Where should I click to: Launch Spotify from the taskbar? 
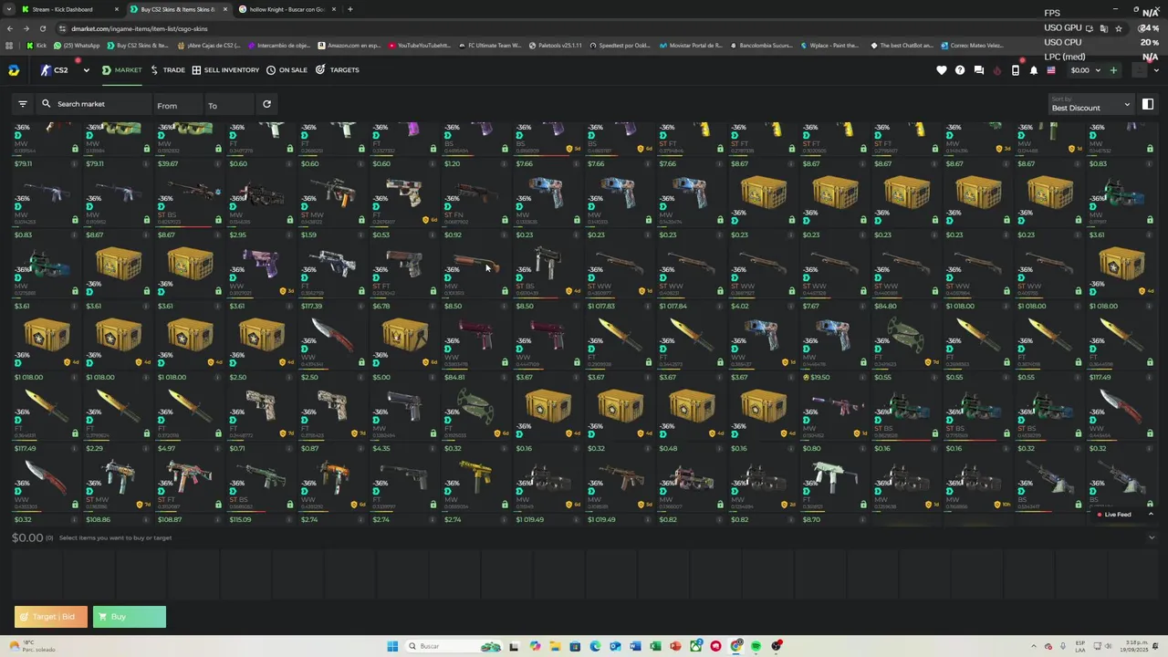pyautogui.click(x=756, y=646)
